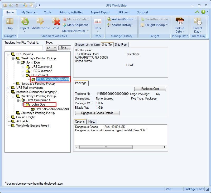This screenshot has width=211, height=193.
Task: Click the 'Package 1 of 1' status text
Action: pos(194,189)
